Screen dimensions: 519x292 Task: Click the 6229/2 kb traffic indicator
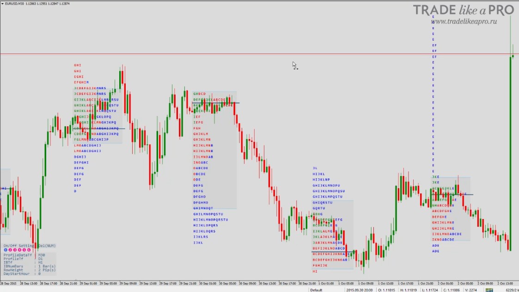(512, 290)
